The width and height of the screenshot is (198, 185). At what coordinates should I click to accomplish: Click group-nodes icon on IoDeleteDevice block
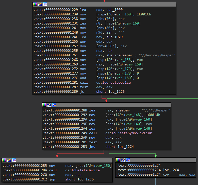point(14,160)
